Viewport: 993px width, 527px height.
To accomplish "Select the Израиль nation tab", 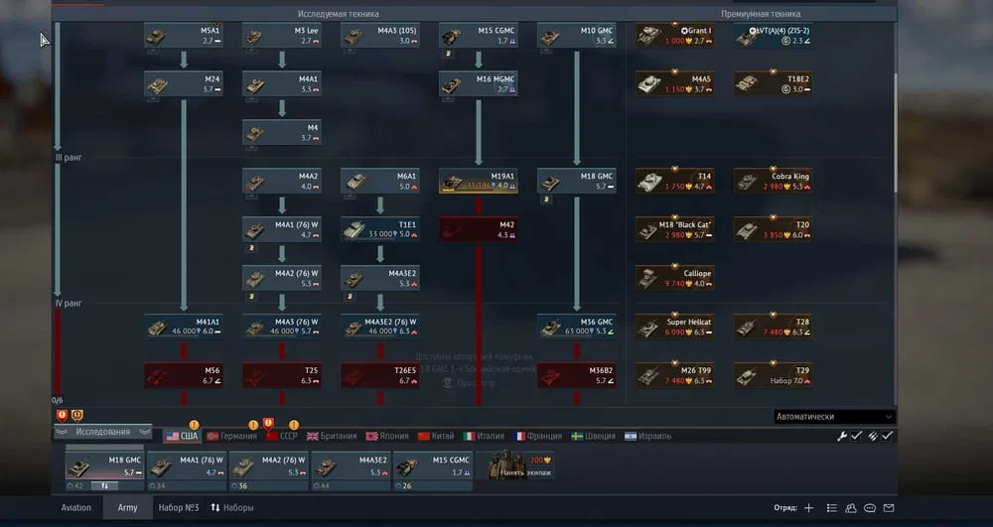I will [647, 436].
